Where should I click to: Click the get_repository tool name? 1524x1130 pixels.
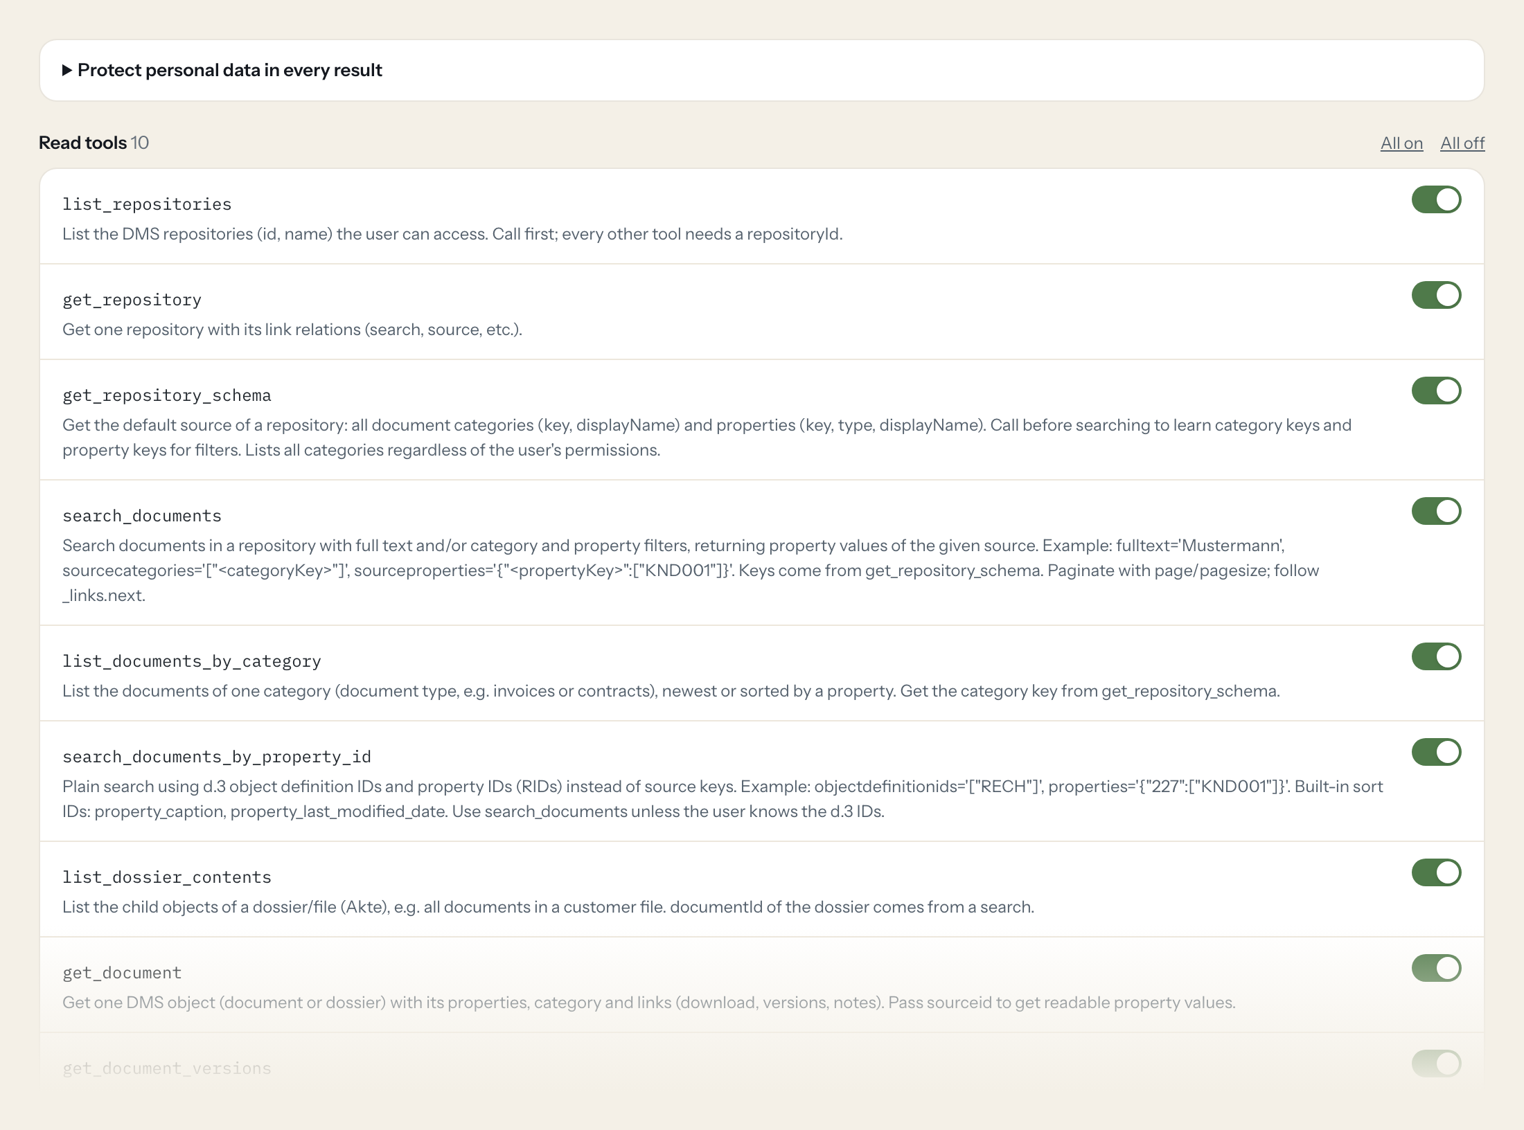132,300
